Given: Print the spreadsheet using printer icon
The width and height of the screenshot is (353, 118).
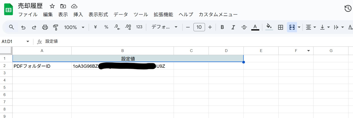Looking at the screenshot, I should point(45,27).
